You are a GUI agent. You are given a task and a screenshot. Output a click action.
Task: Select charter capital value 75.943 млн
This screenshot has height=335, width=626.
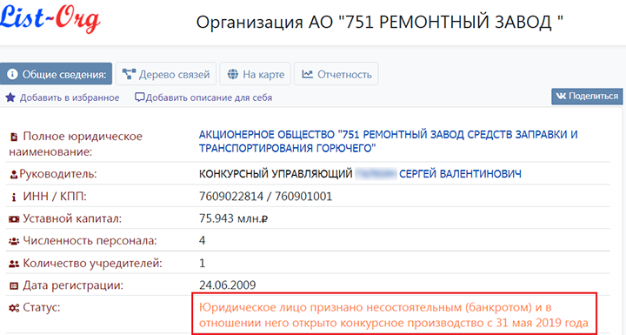click(x=233, y=218)
